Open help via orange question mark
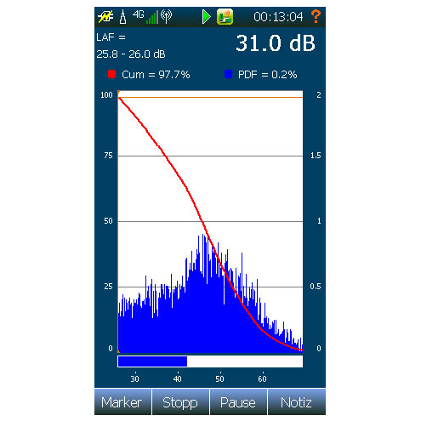421x421 pixels. point(316,16)
